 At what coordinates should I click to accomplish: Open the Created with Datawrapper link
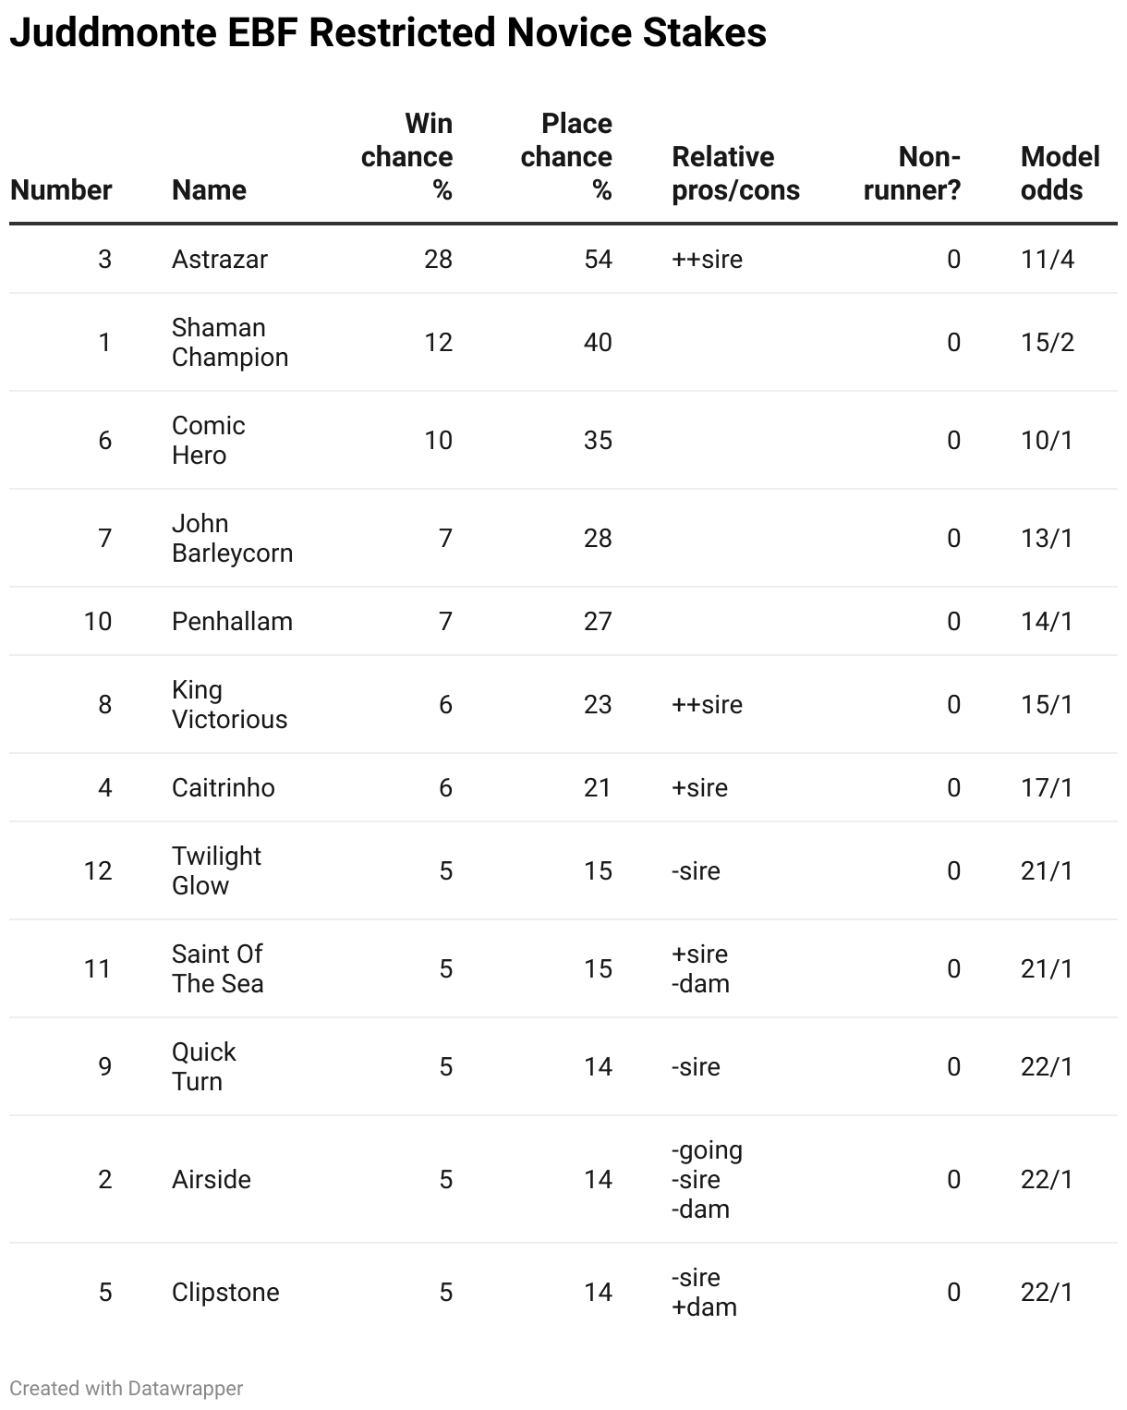pos(127,1388)
